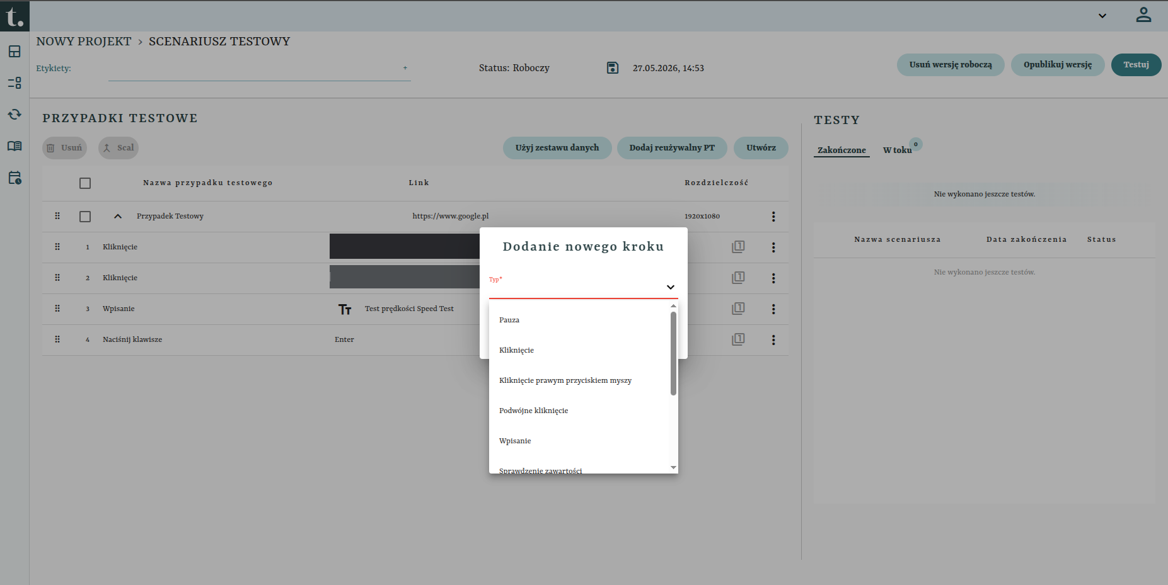Click drag handle of Naciśnij klawisze step

pos(57,339)
